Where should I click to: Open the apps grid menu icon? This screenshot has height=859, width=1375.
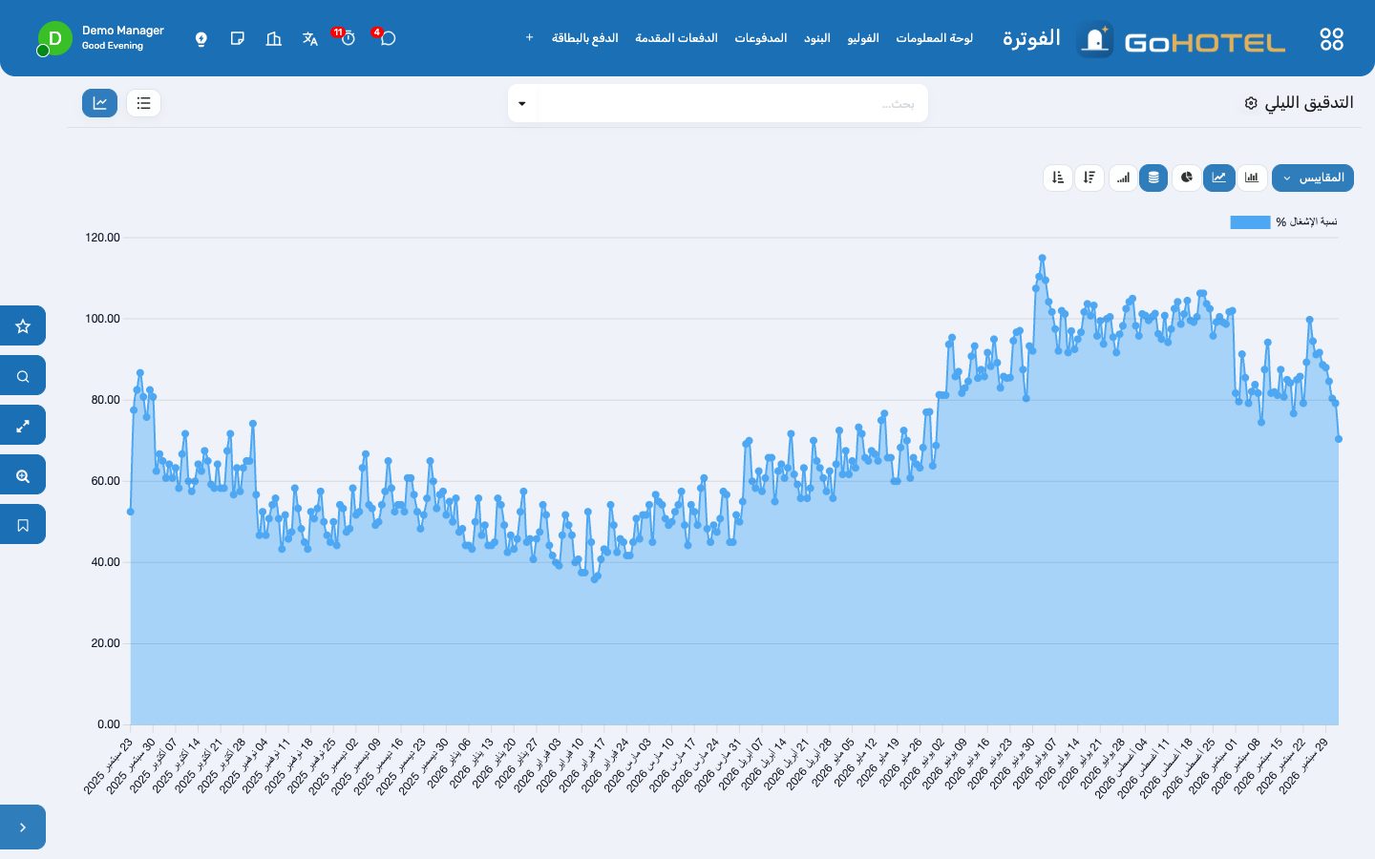(x=1331, y=39)
